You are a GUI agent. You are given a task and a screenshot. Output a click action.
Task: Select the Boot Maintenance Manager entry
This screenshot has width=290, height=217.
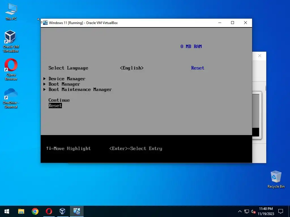click(80, 90)
